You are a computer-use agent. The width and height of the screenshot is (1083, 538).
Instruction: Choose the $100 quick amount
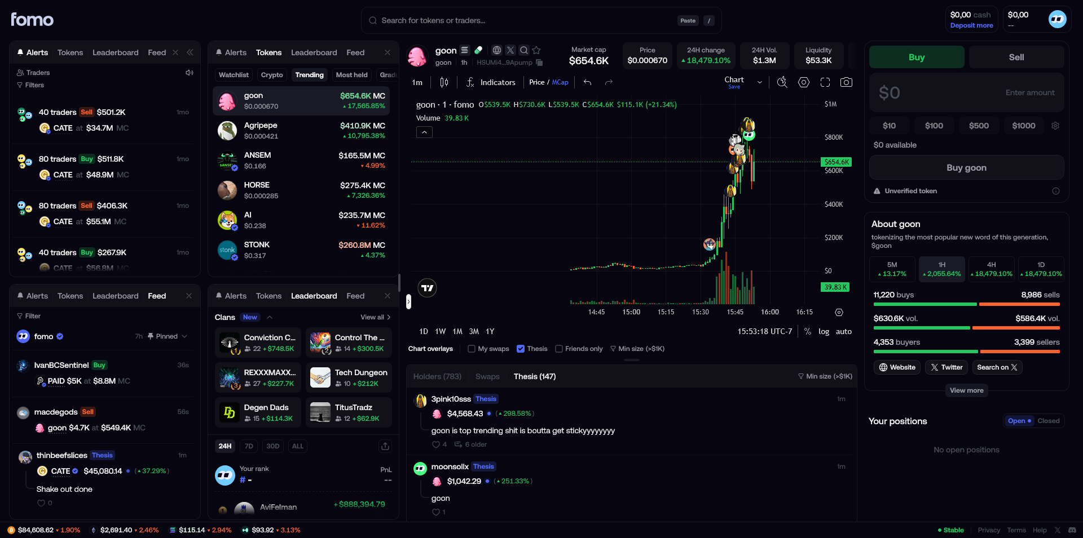coord(934,126)
